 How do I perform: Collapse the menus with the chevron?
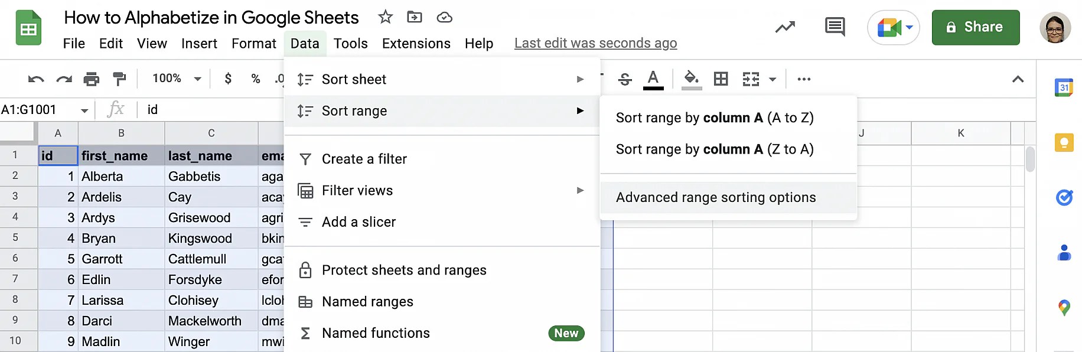coord(1018,79)
